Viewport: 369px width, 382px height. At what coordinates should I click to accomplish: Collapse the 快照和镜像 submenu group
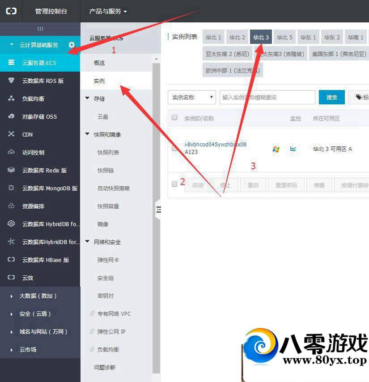click(87, 134)
